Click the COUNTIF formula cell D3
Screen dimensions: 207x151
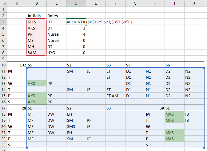point(76,22)
